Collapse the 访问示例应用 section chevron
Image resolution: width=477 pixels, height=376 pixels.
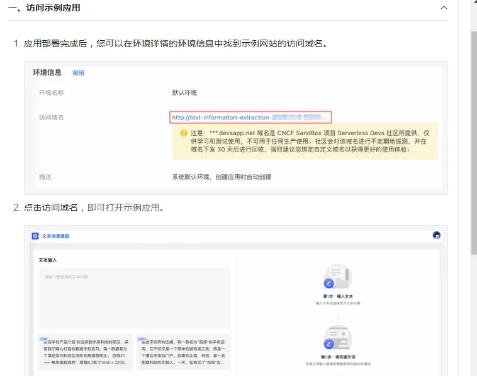[x=444, y=8]
